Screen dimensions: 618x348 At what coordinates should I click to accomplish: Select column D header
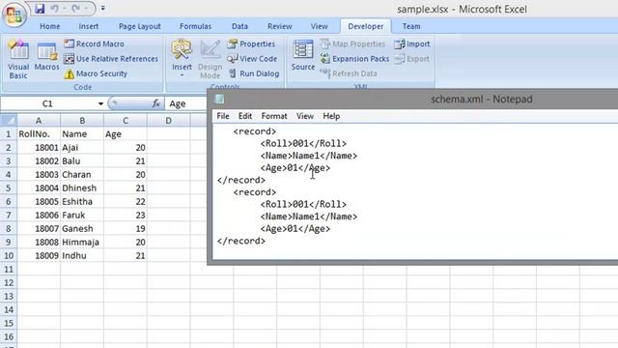click(168, 120)
